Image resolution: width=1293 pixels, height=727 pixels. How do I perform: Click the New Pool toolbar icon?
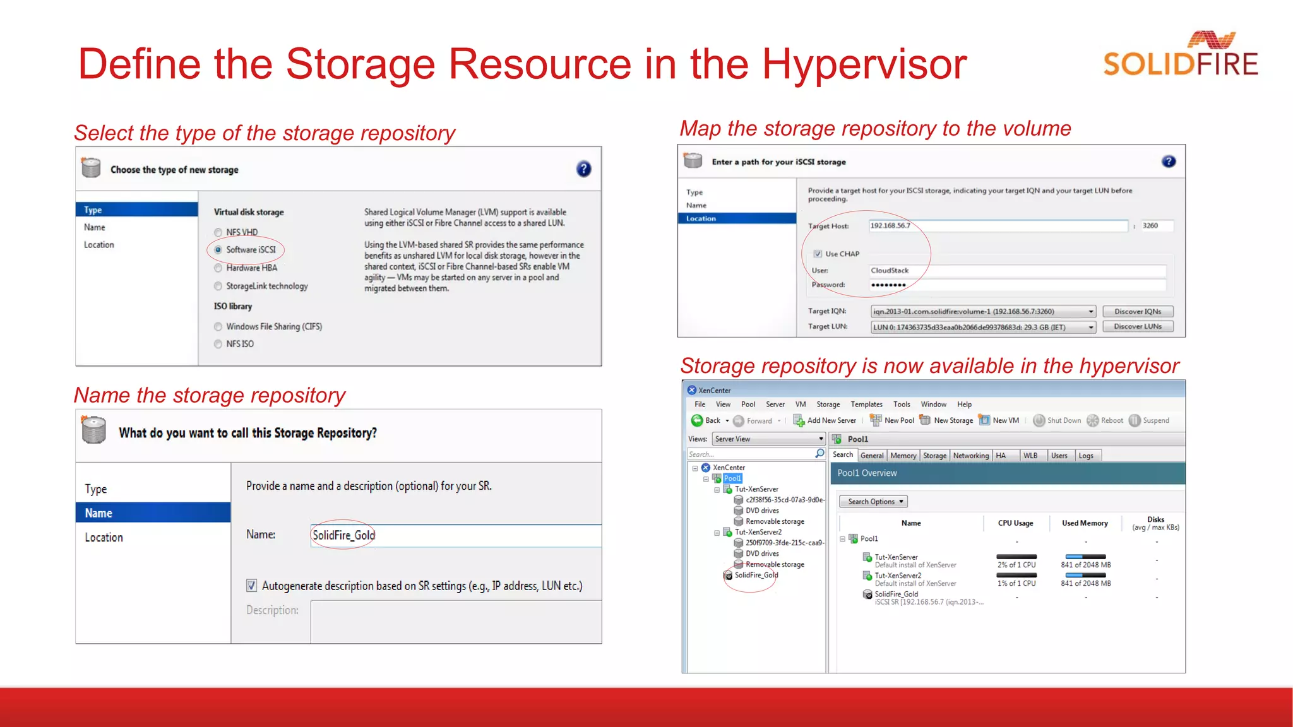coord(876,420)
